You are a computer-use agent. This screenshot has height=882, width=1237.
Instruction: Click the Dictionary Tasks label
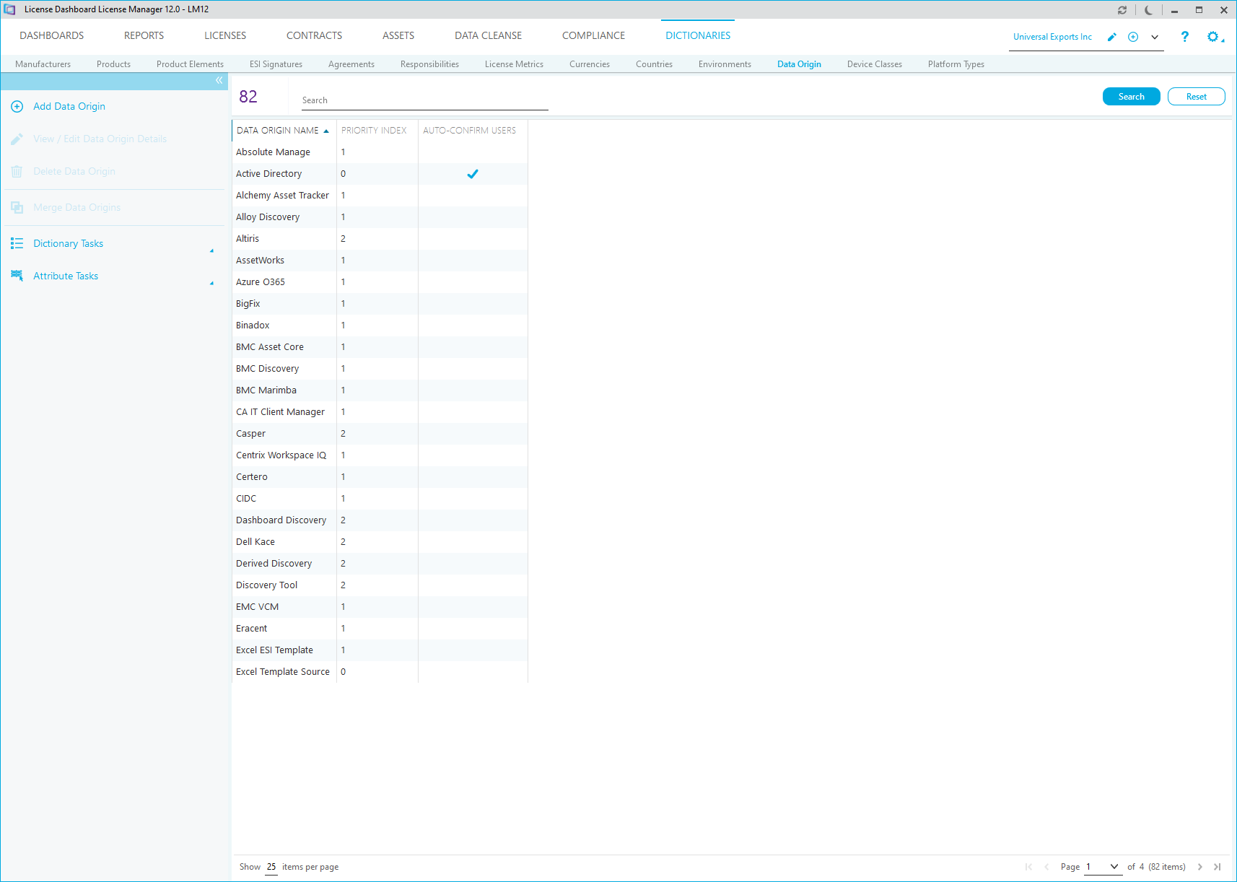coord(69,244)
